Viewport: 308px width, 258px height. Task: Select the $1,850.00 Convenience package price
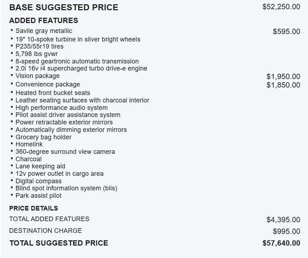tap(284, 85)
